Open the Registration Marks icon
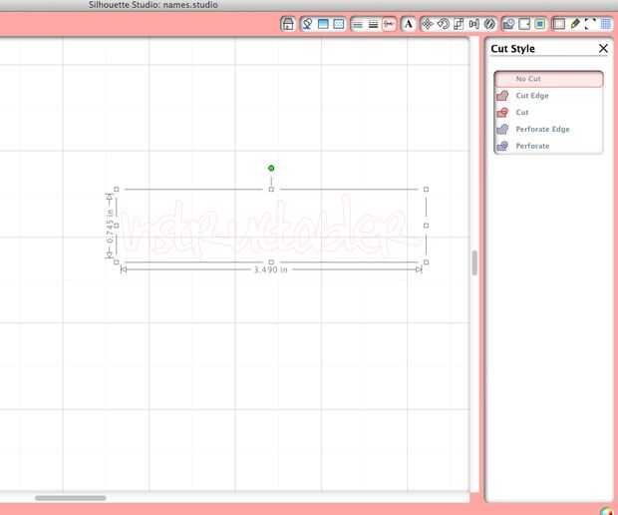 [590, 24]
